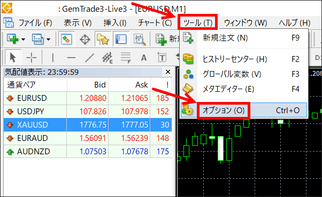Select the crosshair tool

32,58
